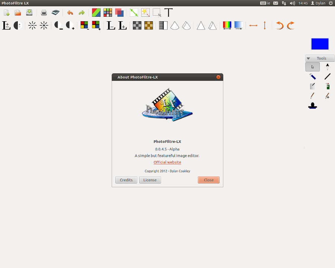Viewport: 335px width, 268px height.
Task: Collapse the Tools panel expander
Action: [x=309, y=58]
